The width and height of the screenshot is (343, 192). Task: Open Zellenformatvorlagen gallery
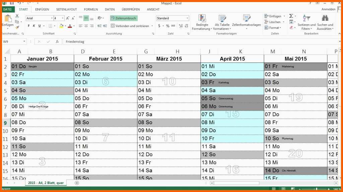coord(246,22)
